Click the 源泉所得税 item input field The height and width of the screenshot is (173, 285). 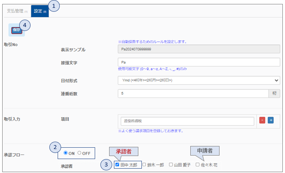tap(187, 121)
